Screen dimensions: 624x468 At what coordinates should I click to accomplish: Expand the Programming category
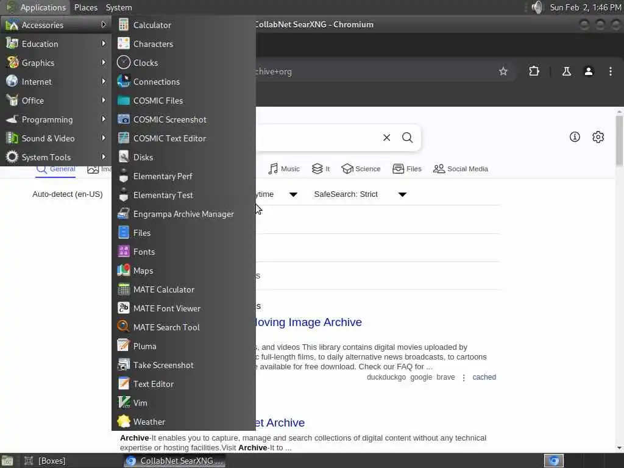[x=55, y=119]
